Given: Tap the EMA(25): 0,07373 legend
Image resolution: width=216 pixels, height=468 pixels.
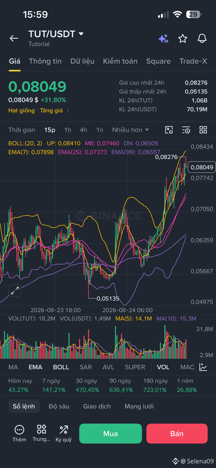Looking at the screenshot, I should click(x=82, y=152).
